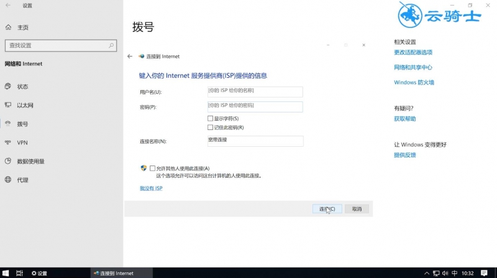Image resolution: width=497 pixels, height=278 pixels.
Task: Open the 以太网 settings page
Action: (x=25, y=105)
